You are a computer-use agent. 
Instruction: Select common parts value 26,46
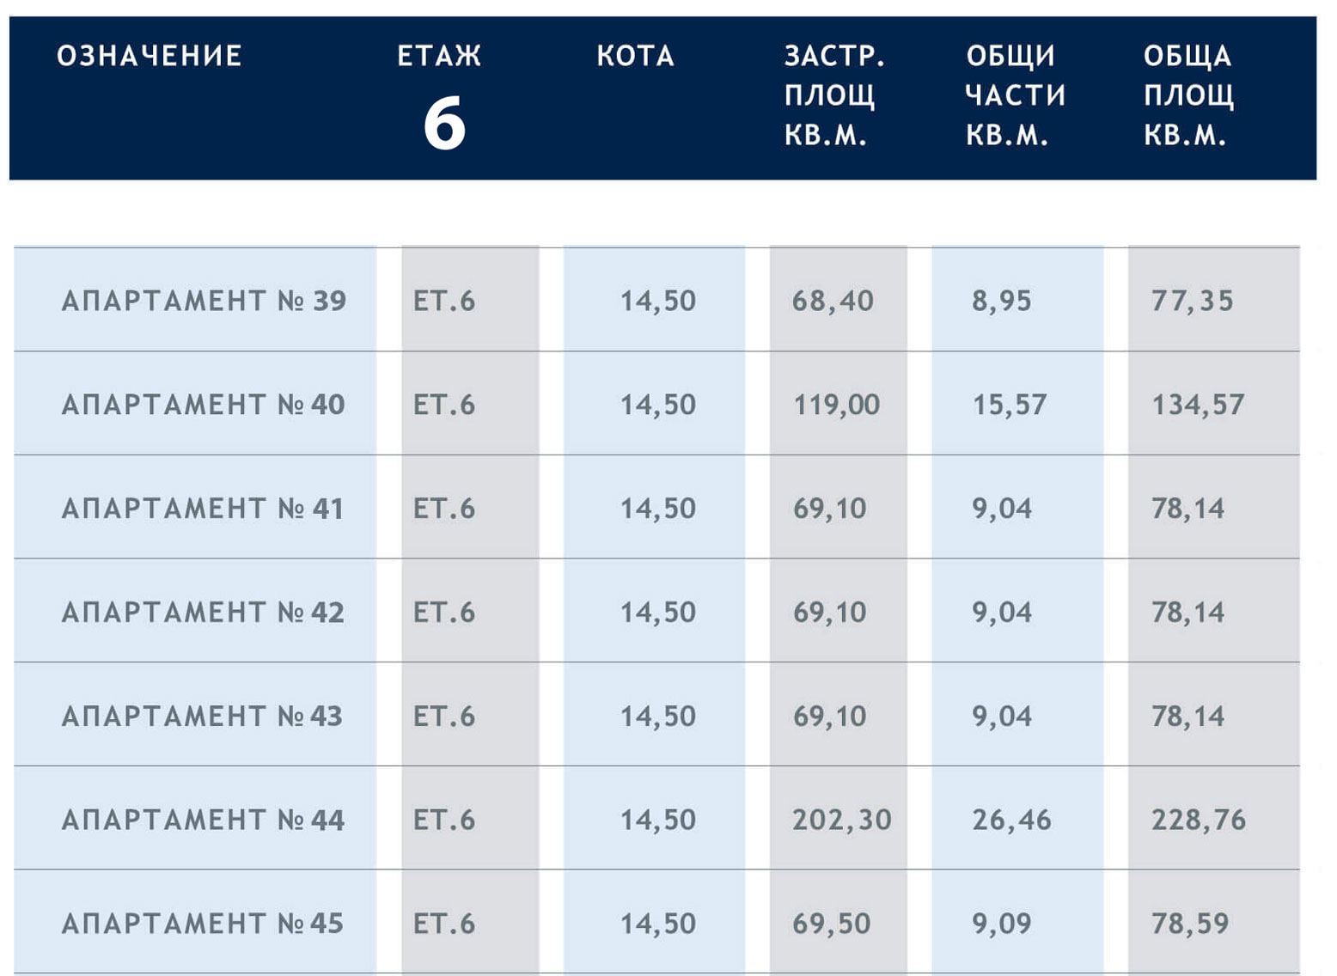pyautogui.click(x=1011, y=820)
